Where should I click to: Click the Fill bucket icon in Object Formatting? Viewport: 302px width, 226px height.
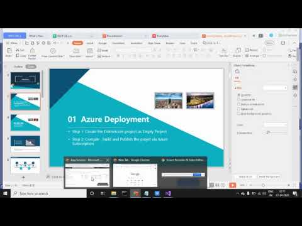(x=237, y=72)
